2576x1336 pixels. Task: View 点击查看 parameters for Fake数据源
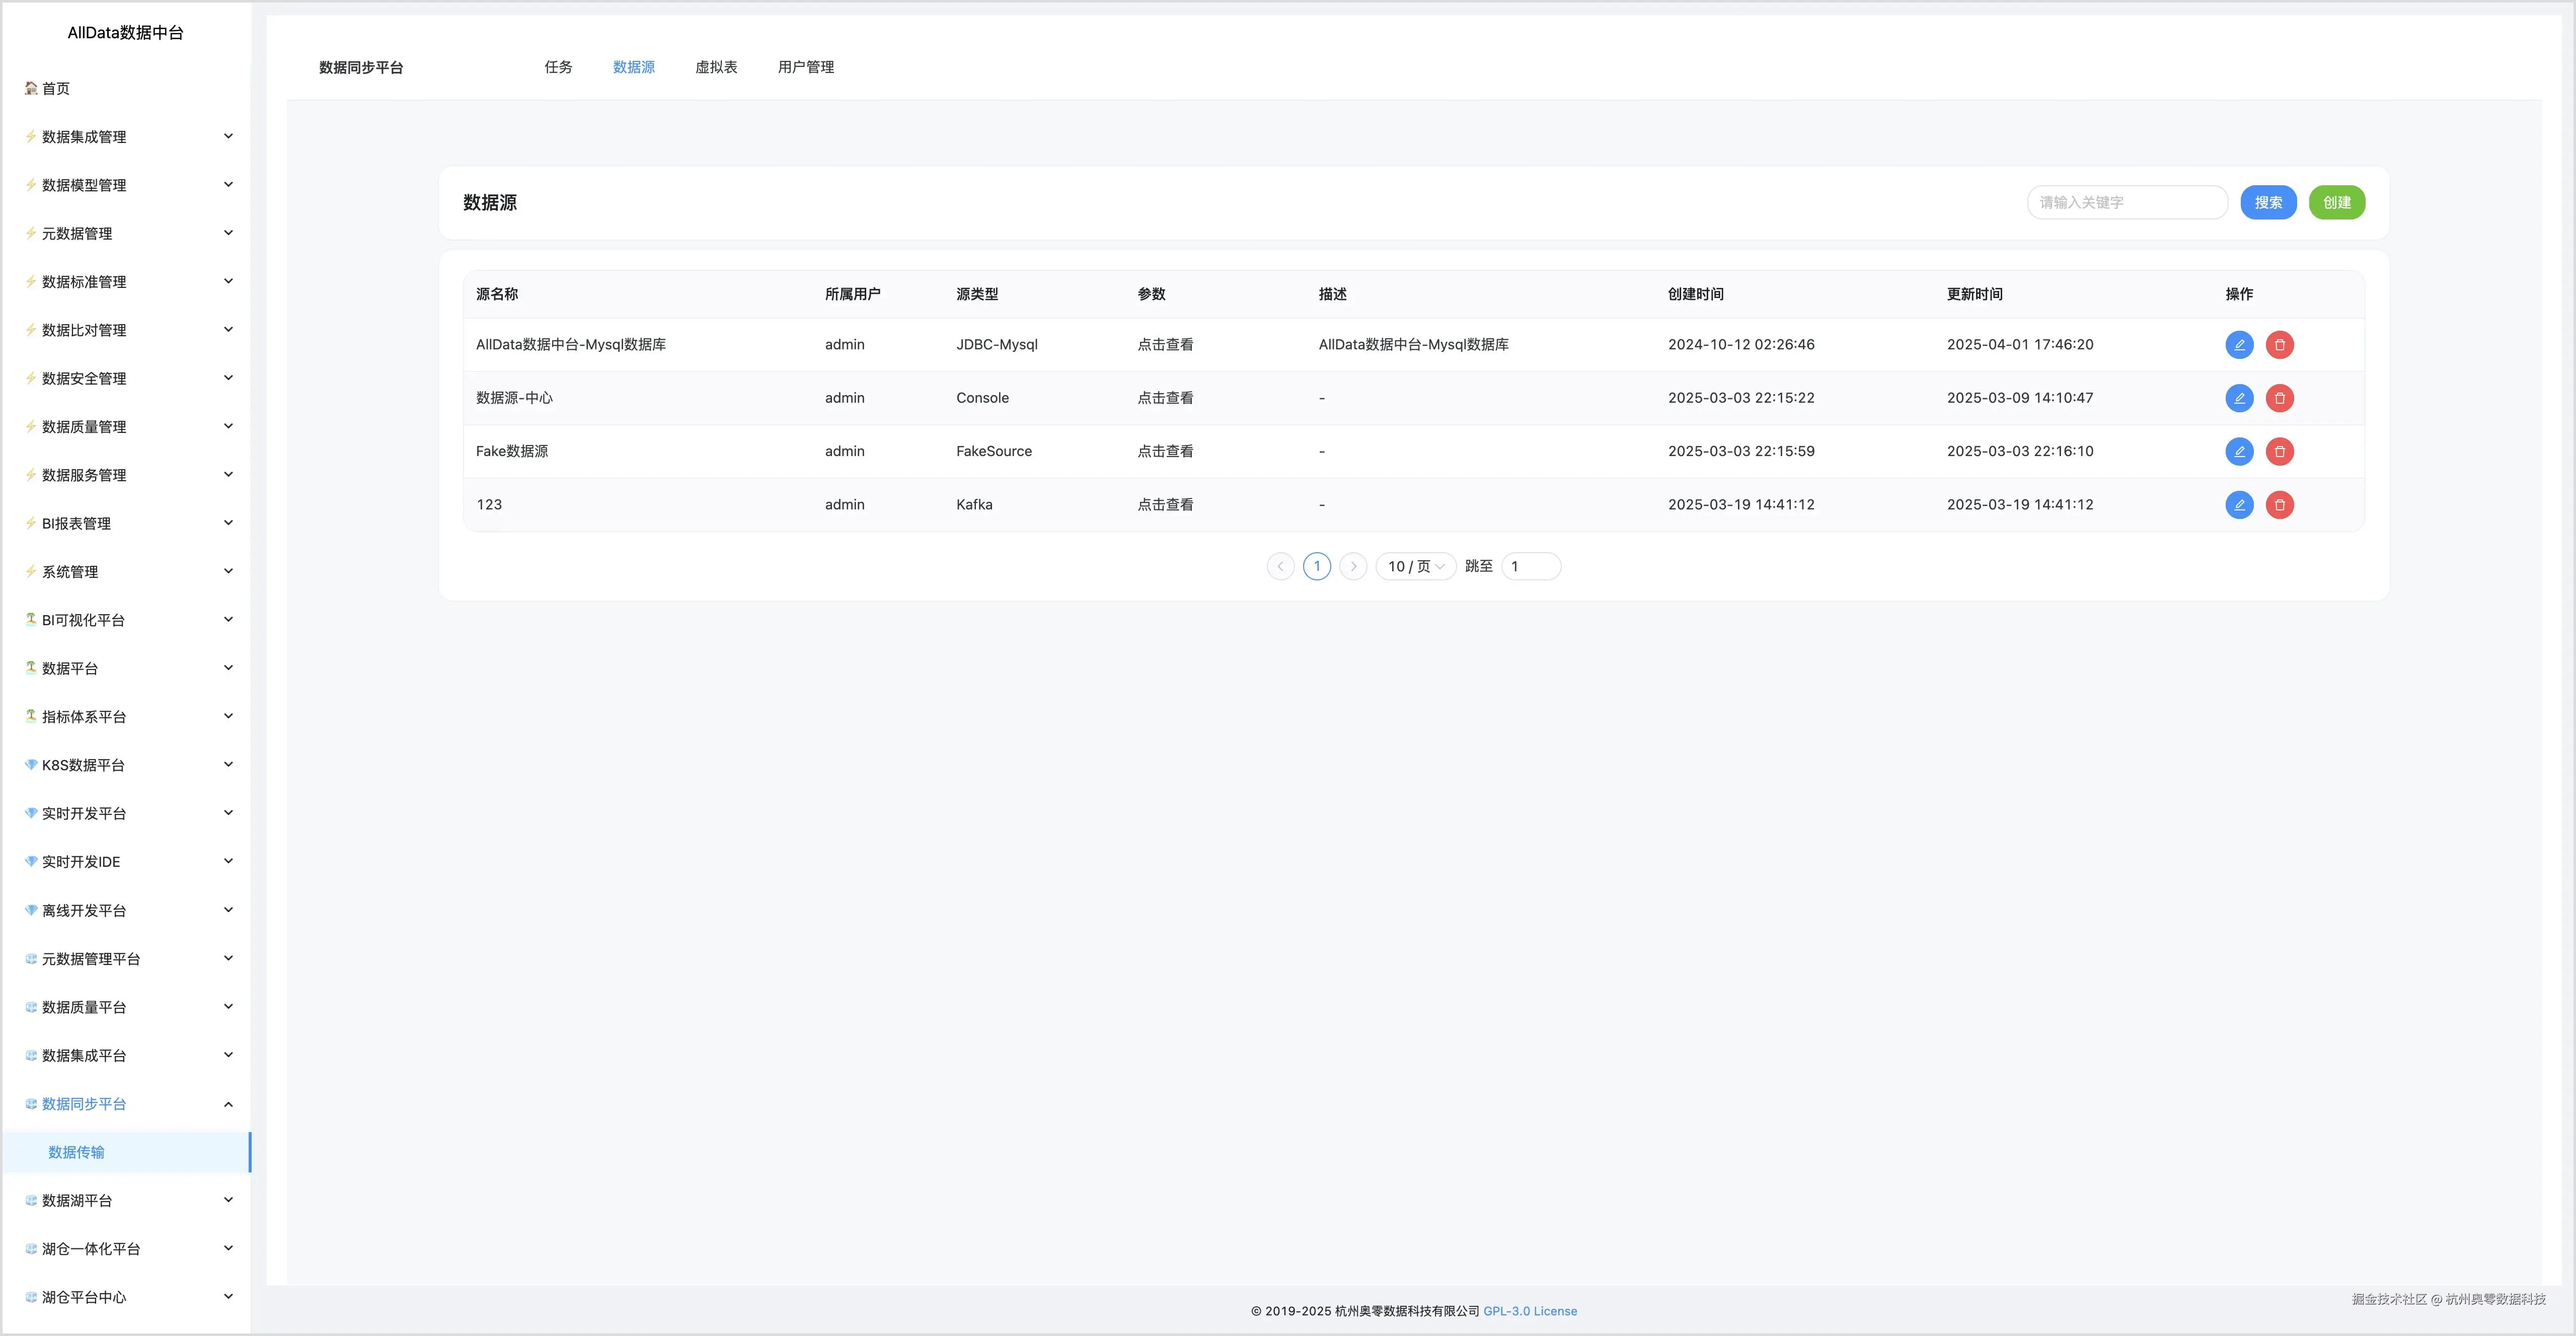coord(1165,451)
